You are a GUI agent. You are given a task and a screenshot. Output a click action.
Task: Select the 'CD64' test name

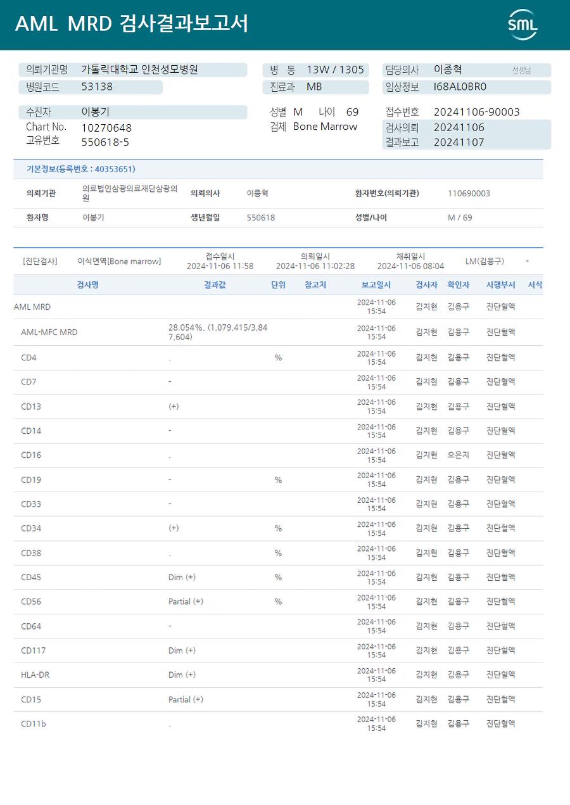coord(31,626)
